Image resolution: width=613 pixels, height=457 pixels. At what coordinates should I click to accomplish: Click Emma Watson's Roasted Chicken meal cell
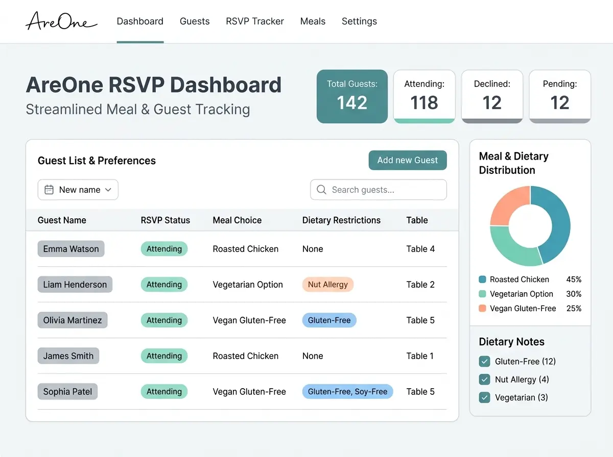click(246, 249)
